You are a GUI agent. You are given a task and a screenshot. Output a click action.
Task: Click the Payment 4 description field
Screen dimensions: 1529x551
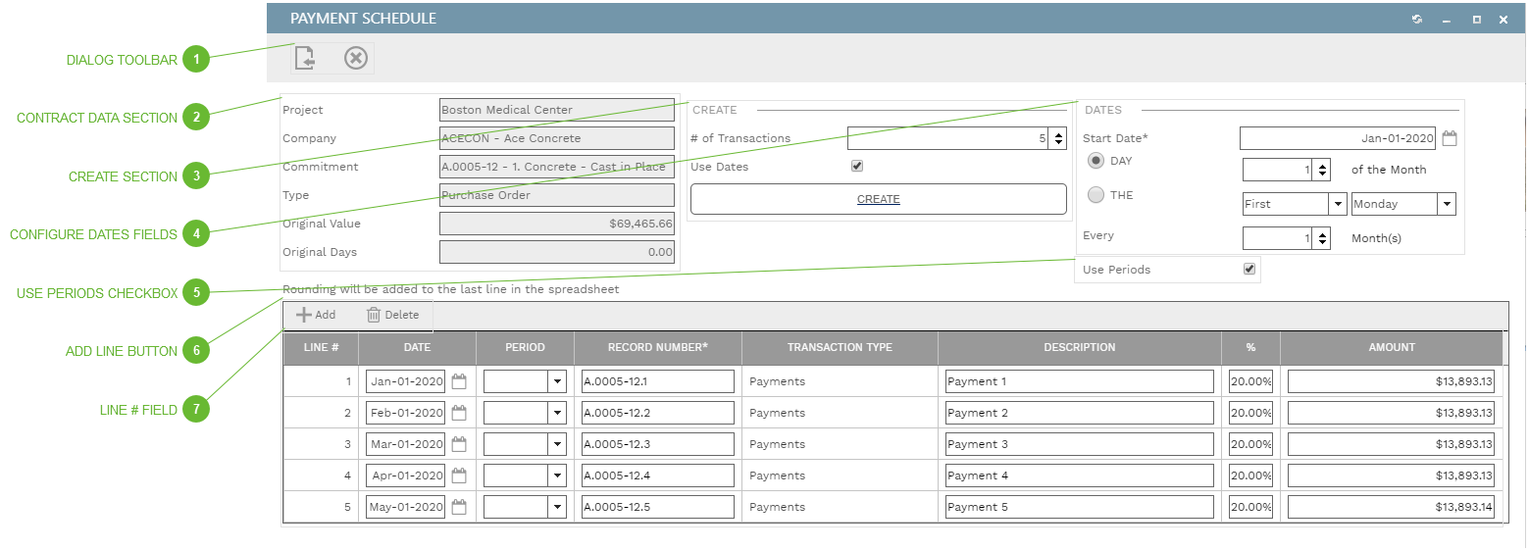click(1080, 476)
